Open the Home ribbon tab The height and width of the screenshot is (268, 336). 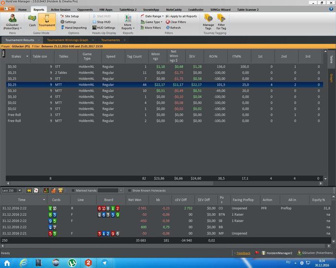point(22,10)
